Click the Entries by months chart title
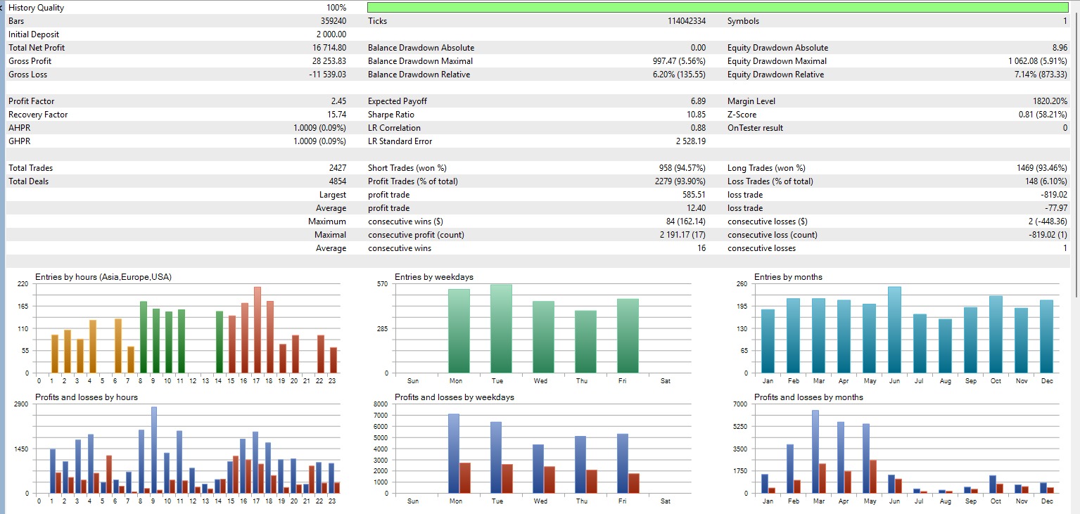1080x514 pixels. [x=788, y=277]
